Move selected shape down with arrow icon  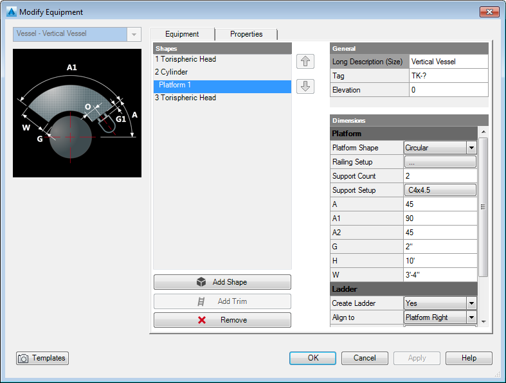[305, 87]
